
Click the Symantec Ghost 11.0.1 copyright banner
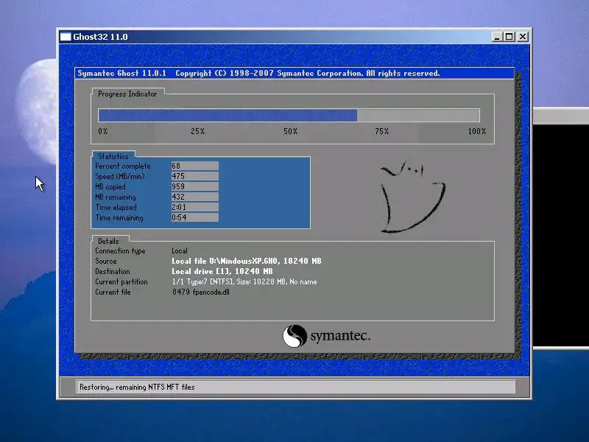pyautogui.click(x=294, y=73)
